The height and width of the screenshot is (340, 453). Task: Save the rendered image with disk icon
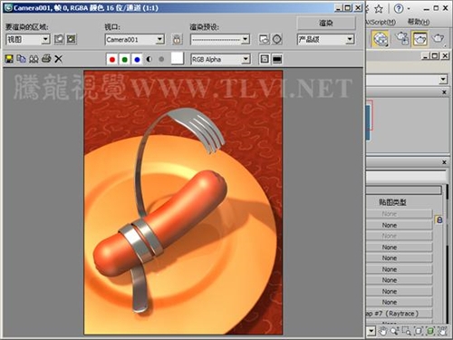(9, 59)
